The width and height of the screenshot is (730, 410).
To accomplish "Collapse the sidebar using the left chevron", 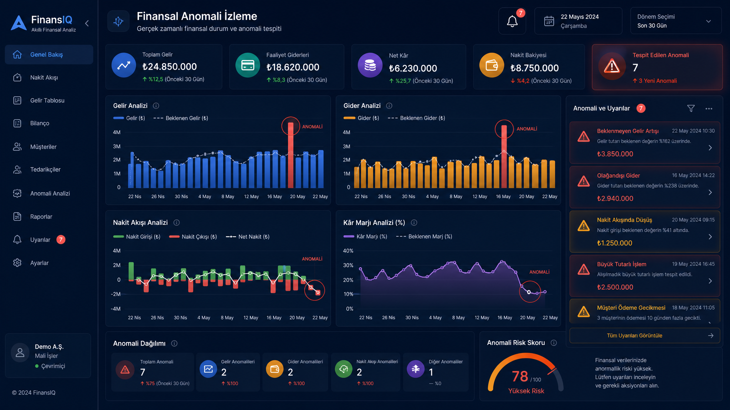I will 87,23.
